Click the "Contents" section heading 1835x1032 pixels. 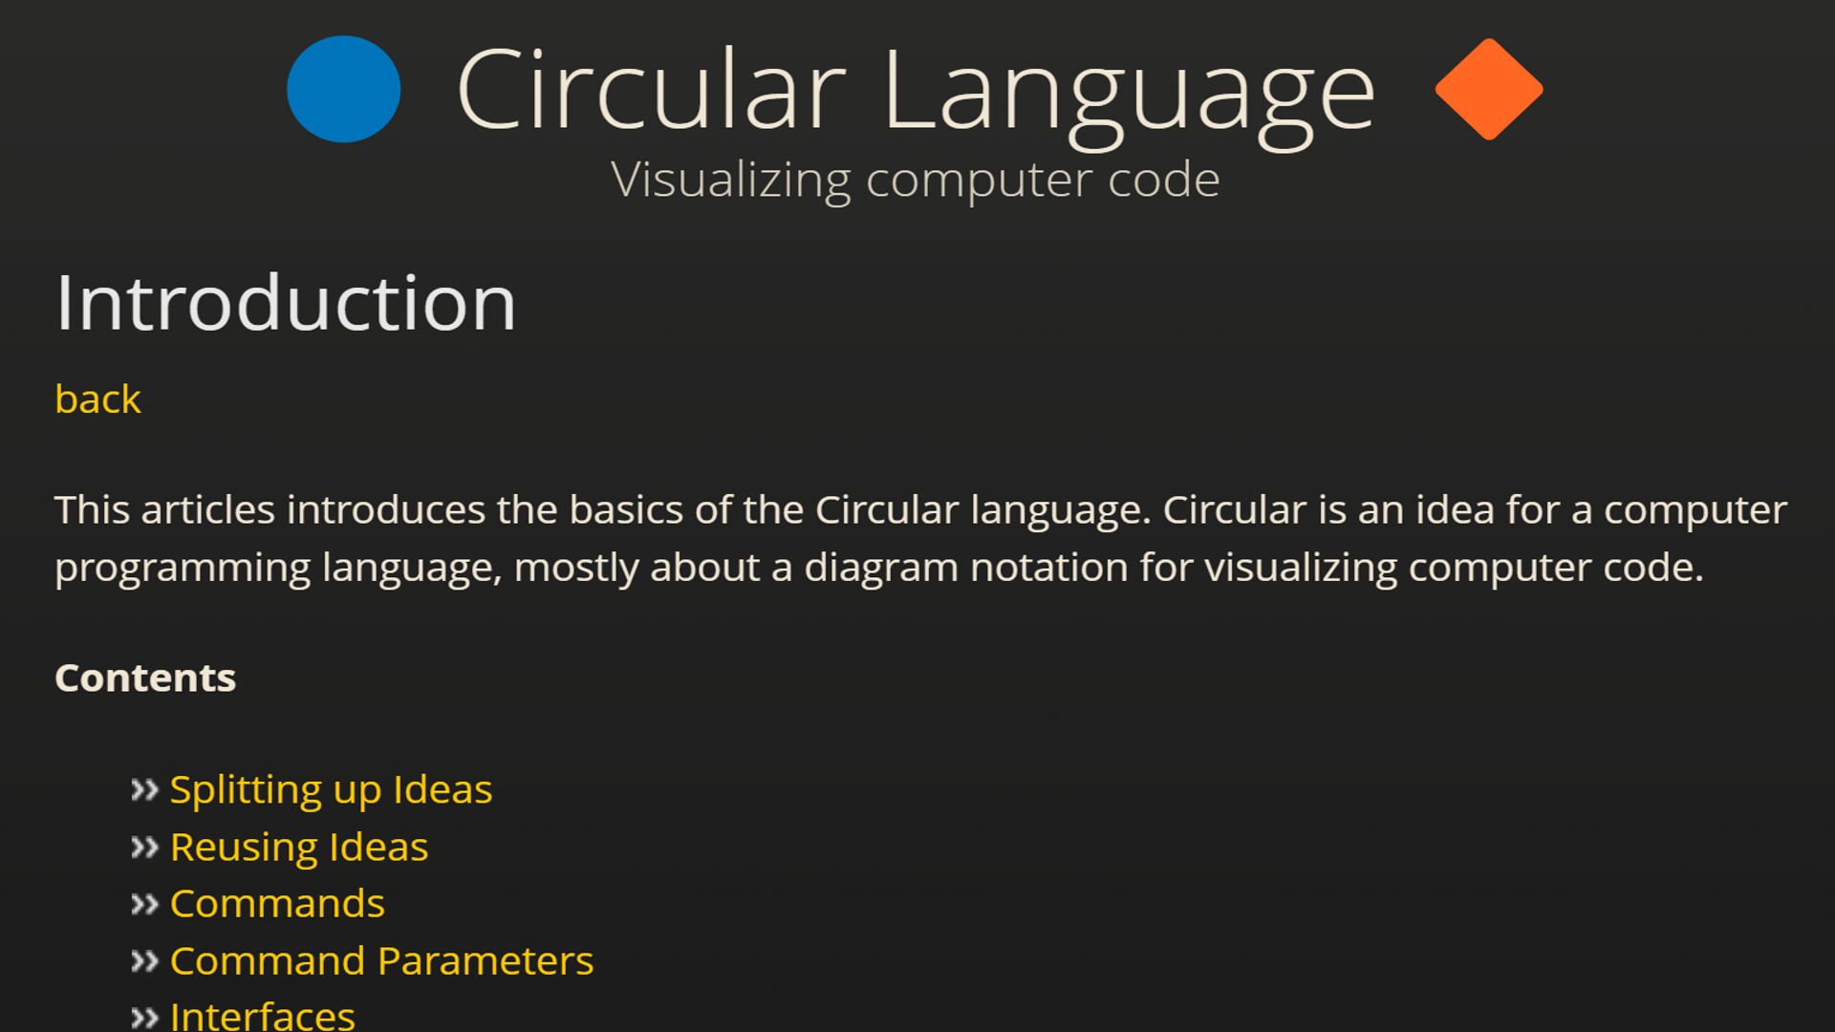pos(145,677)
